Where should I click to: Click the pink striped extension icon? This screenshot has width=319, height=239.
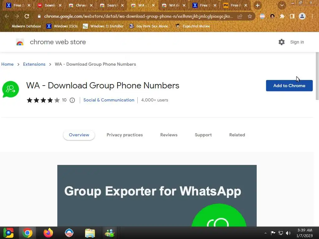tap(262, 16)
